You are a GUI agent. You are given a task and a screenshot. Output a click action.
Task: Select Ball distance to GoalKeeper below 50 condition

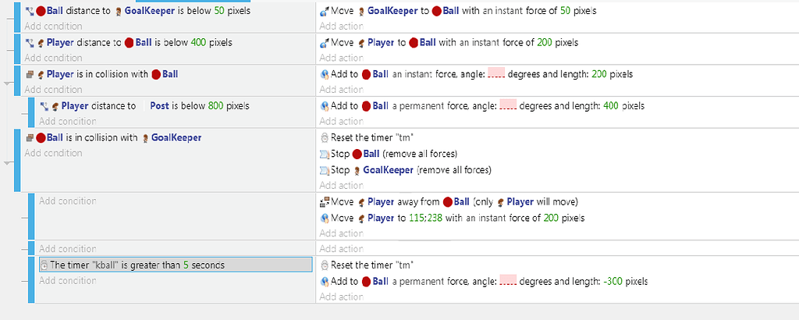(x=137, y=11)
